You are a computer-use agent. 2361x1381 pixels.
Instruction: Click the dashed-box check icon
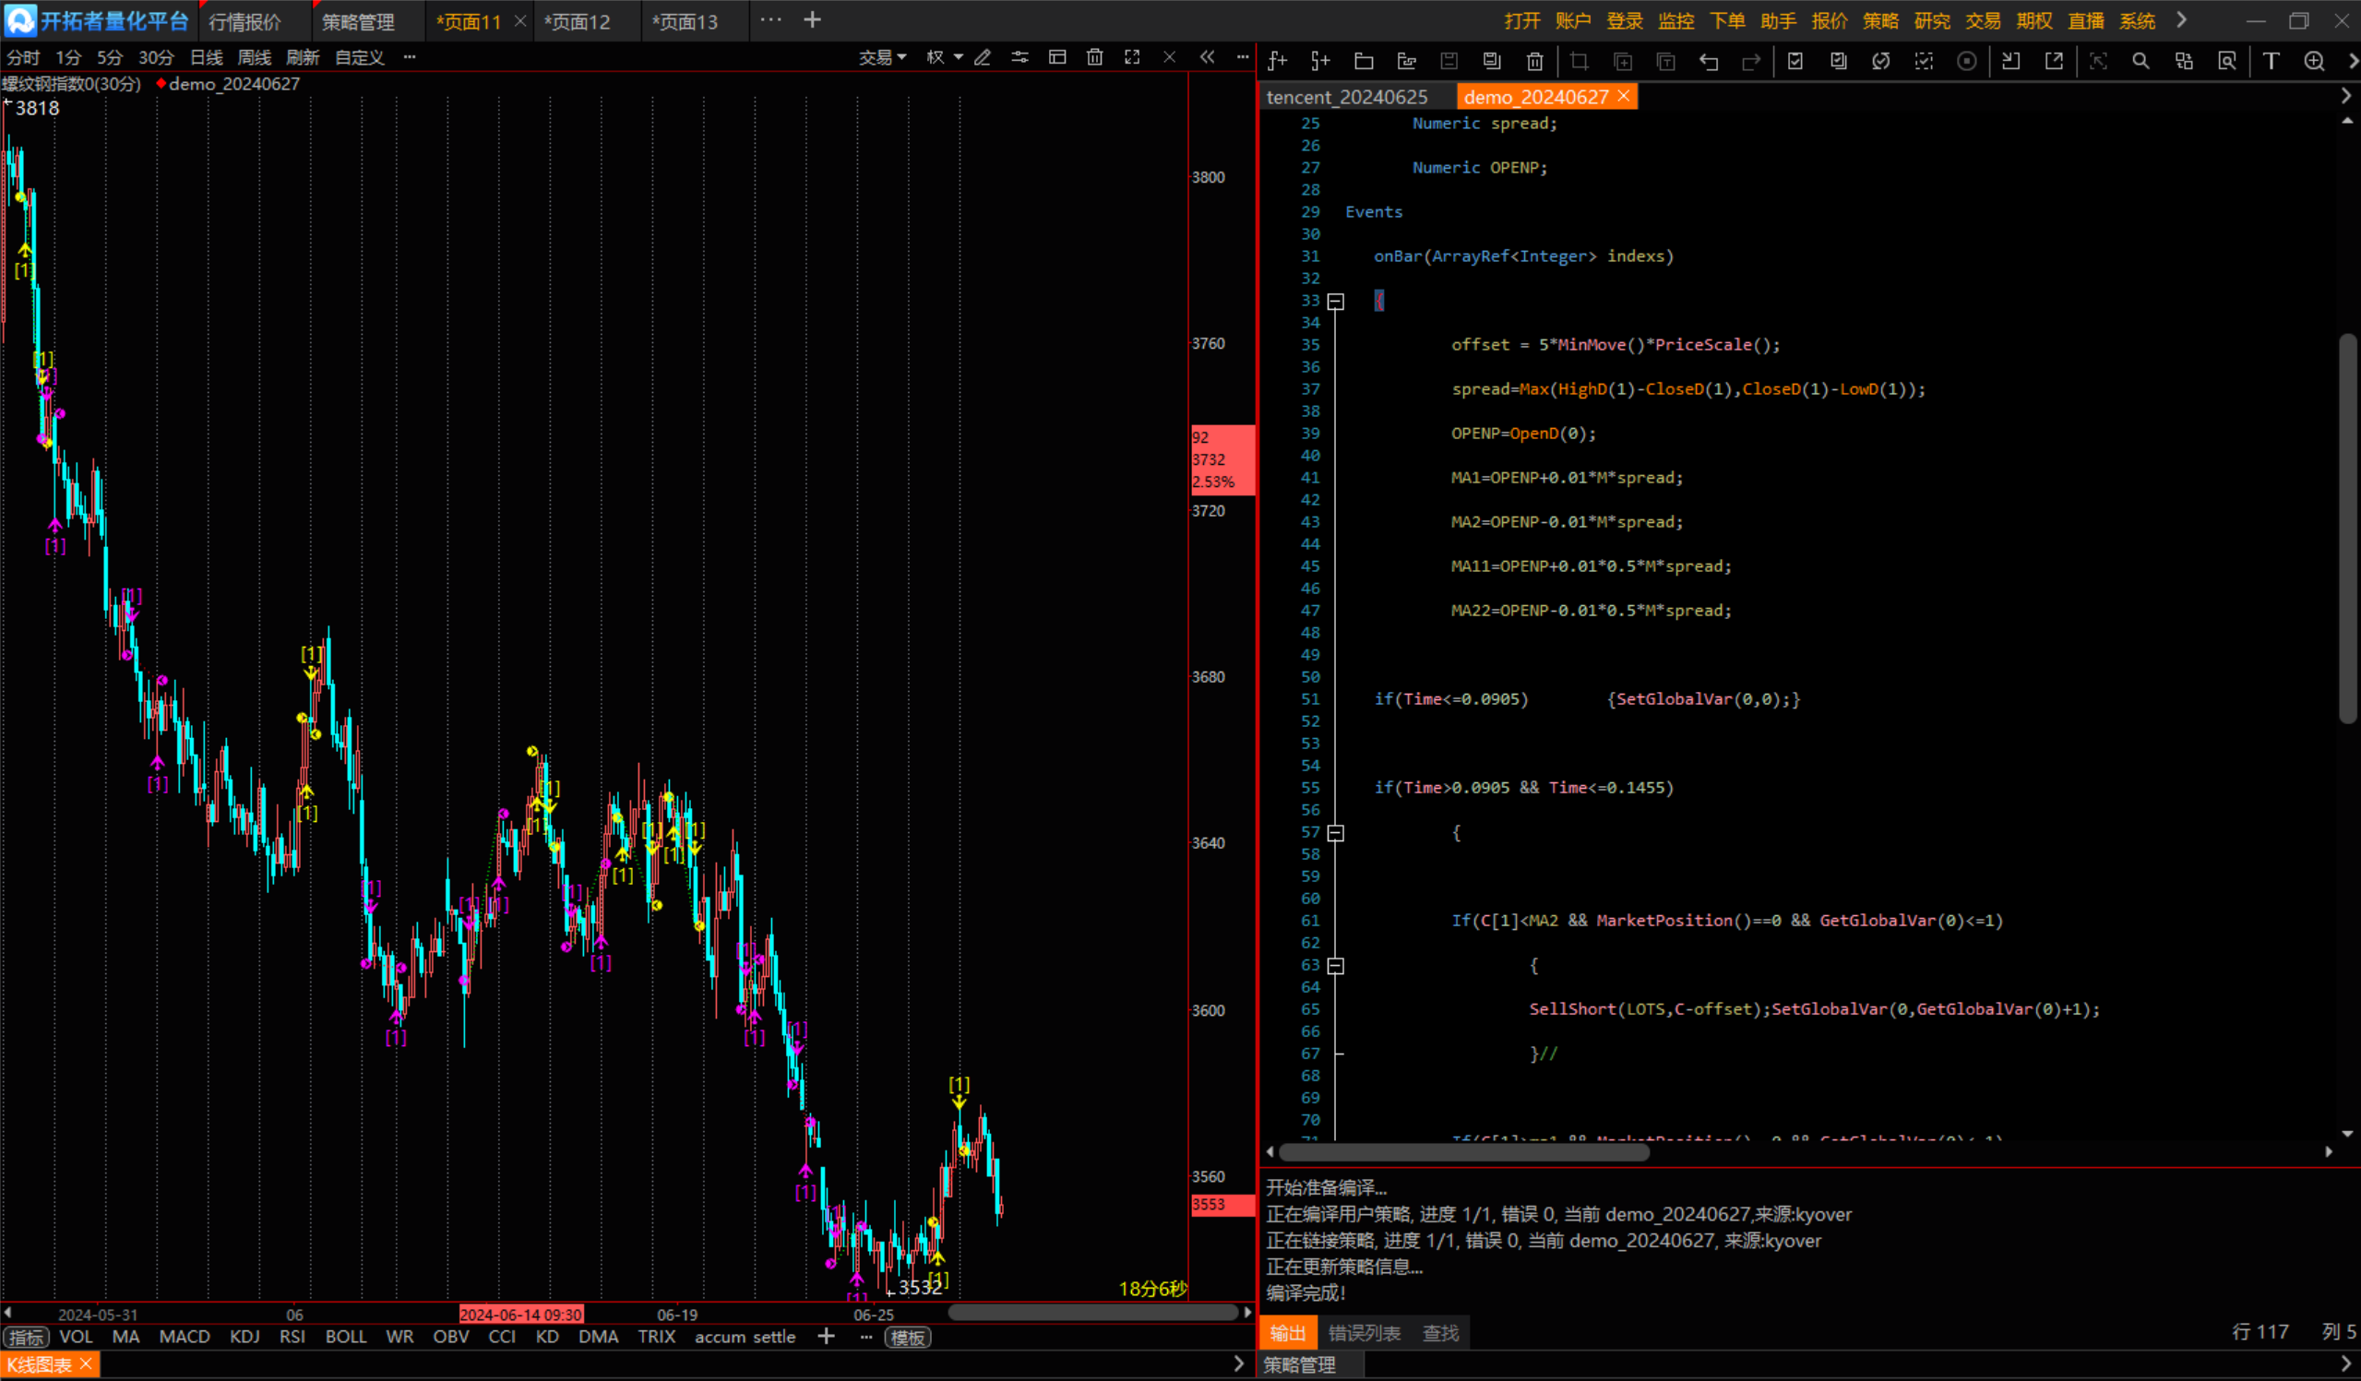[x=1924, y=61]
